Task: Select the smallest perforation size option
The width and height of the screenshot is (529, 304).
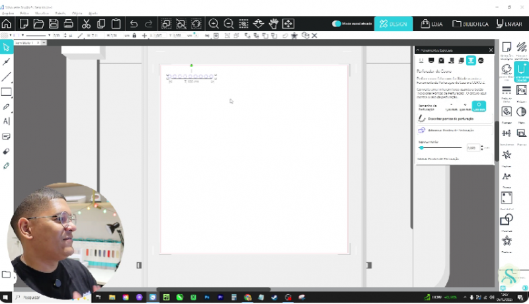Action: (451, 106)
